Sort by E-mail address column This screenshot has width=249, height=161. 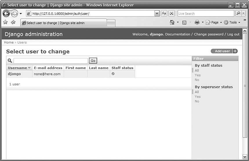pyautogui.click(x=48, y=68)
